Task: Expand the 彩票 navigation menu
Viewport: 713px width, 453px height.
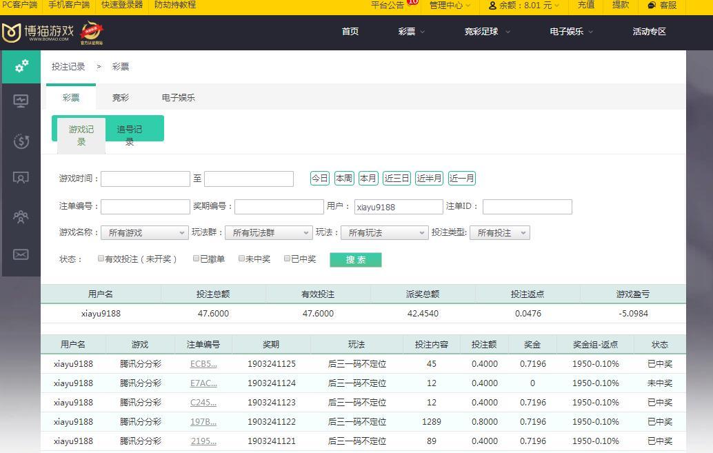Action: pyautogui.click(x=411, y=32)
